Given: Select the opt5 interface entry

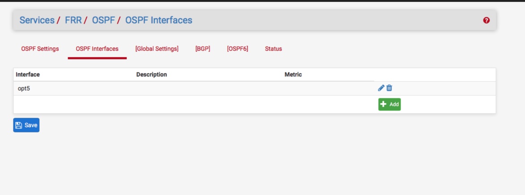Looking at the screenshot, I should pos(24,88).
